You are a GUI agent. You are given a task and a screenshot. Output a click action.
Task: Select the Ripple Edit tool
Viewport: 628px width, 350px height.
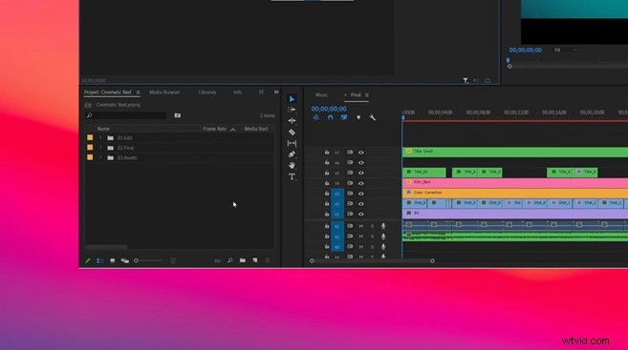click(x=292, y=121)
